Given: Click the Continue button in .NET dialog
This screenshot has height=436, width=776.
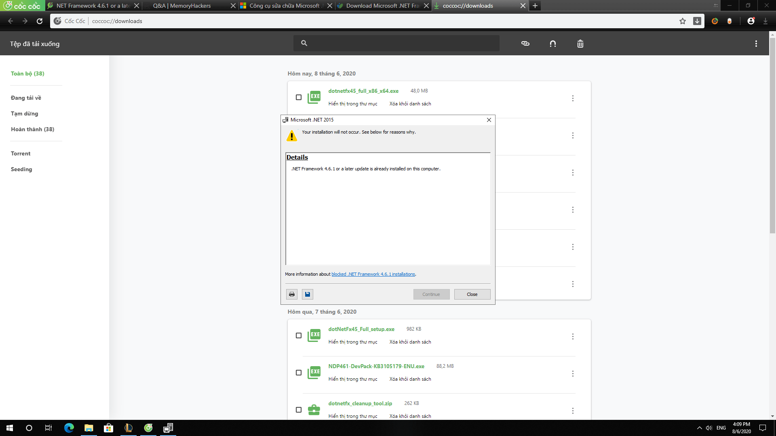Looking at the screenshot, I should click(431, 294).
